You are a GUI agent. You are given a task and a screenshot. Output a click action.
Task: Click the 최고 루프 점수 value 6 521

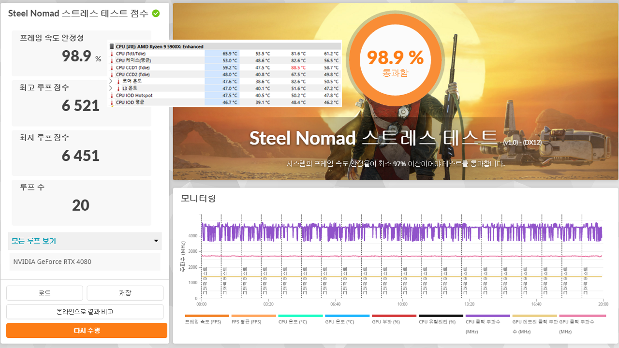[81, 105]
